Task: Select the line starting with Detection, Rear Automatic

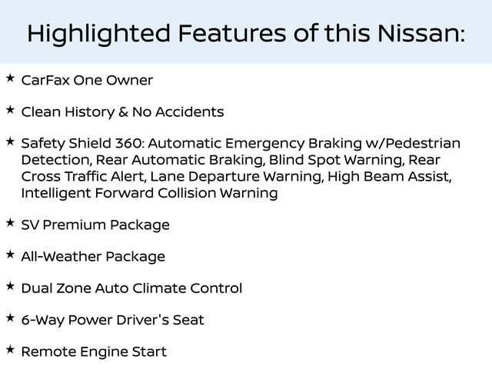Action: coord(231,161)
